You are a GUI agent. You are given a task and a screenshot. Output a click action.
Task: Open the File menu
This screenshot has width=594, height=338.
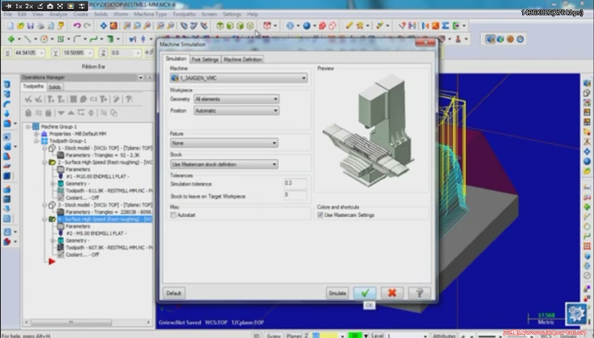[x=7, y=14]
